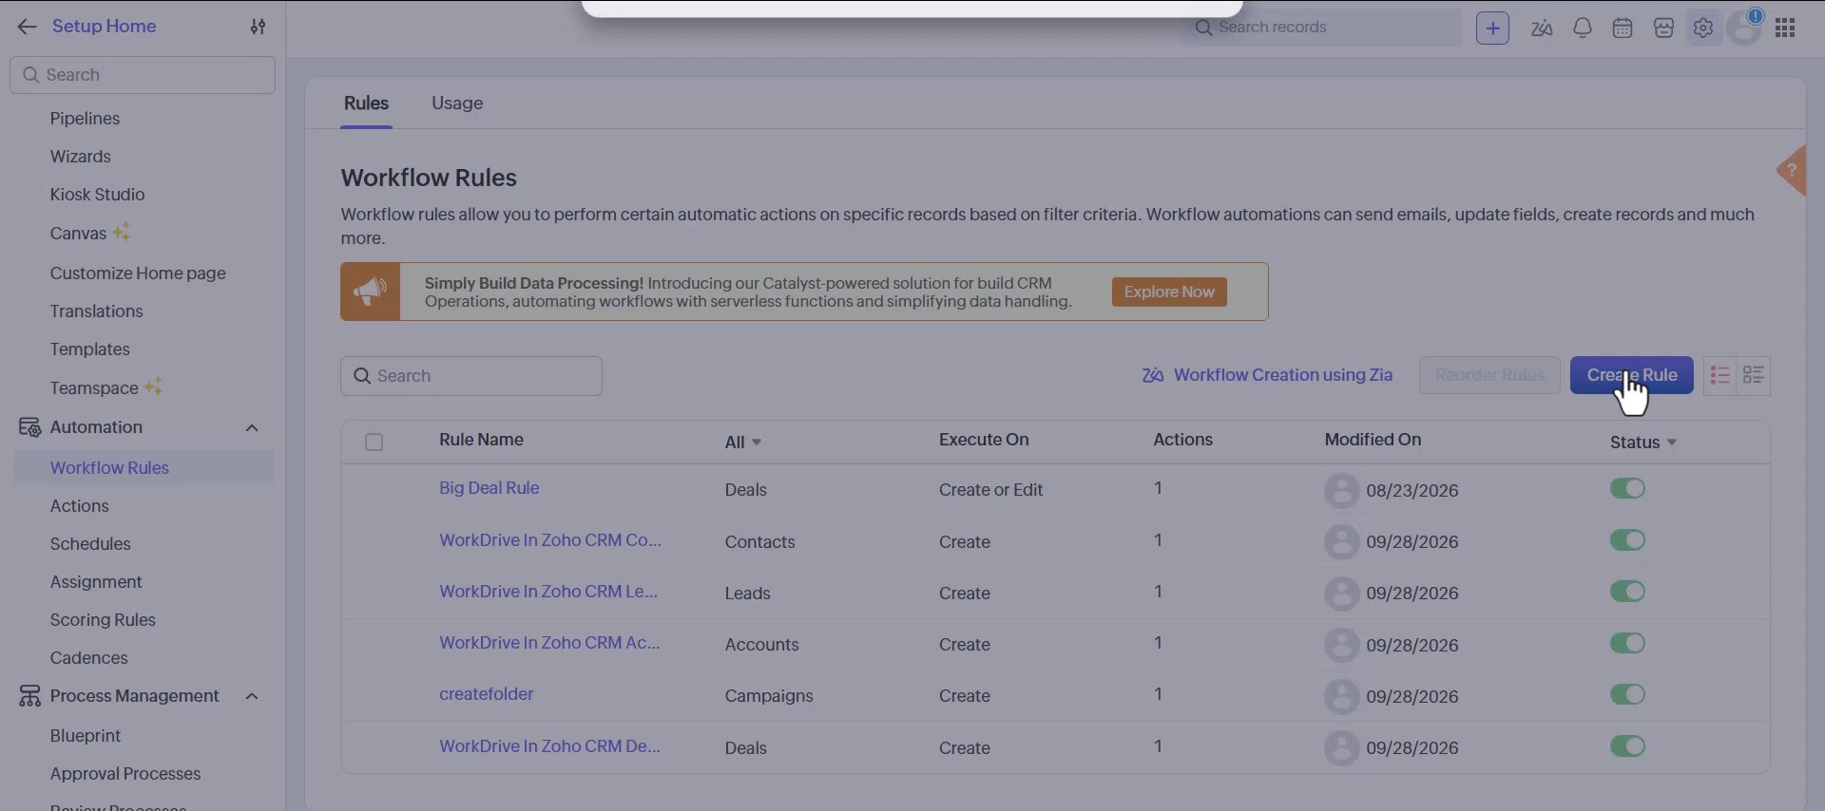Switch to detailed list view icon
Image resolution: width=1825 pixels, height=811 pixels.
pos(1754,376)
